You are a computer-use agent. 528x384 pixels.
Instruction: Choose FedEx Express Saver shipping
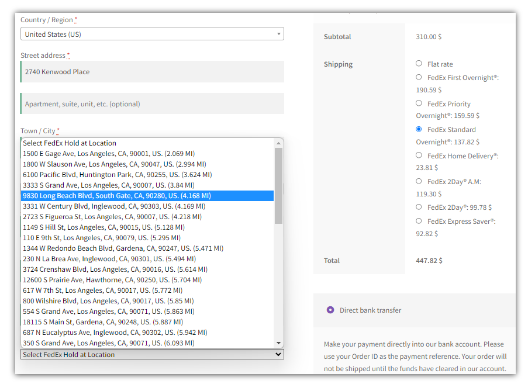coord(419,221)
